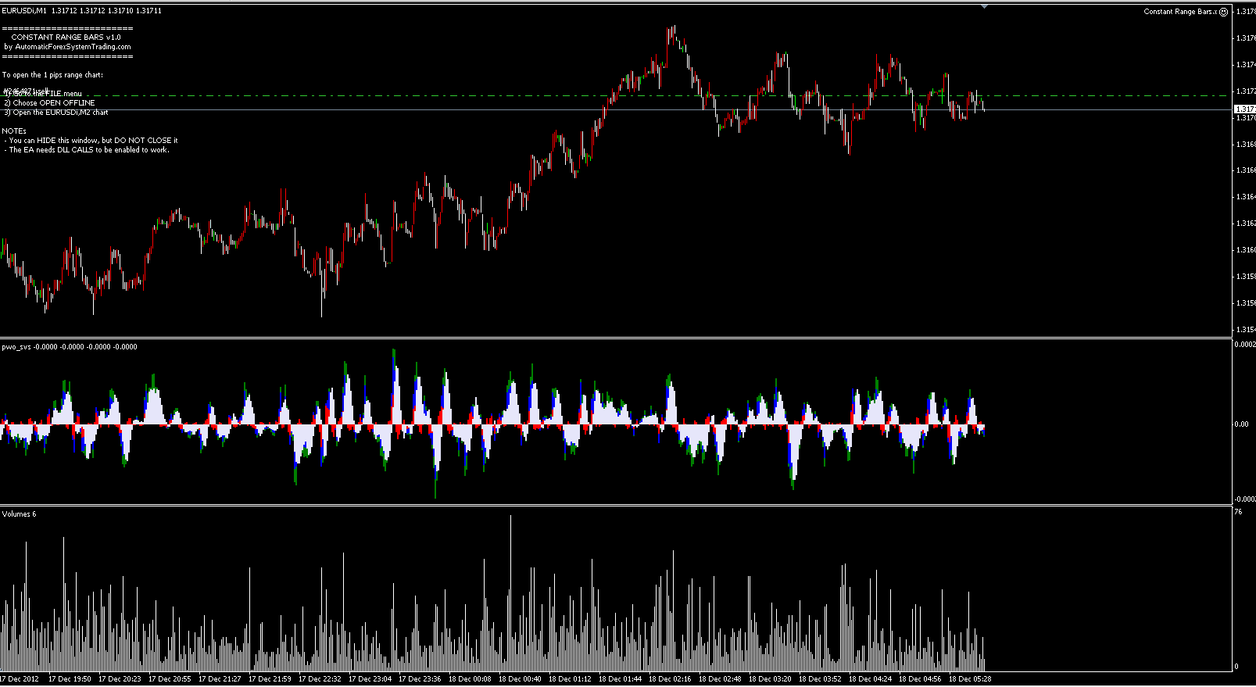Click the 'Volumes 6' indicator label
Screen dimensions: 1256x687
[x=19, y=514]
